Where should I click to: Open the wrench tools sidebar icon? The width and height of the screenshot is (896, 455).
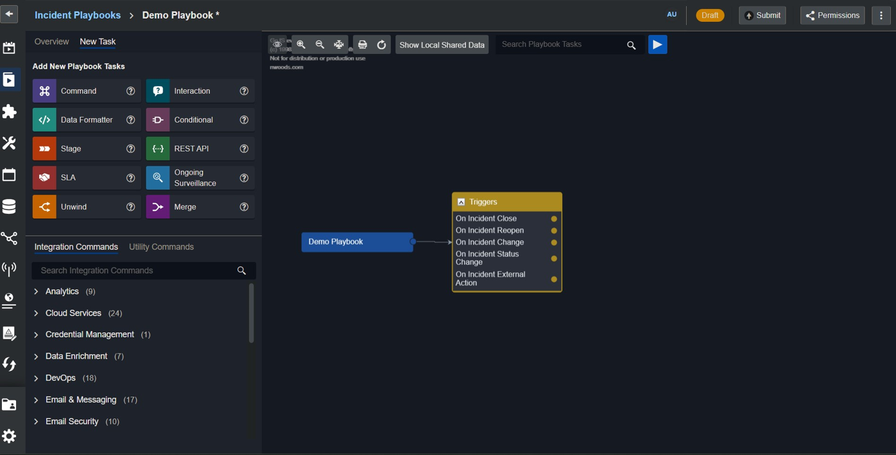coord(9,143)
